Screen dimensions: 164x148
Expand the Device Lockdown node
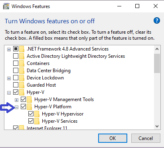tap(9, 78)
